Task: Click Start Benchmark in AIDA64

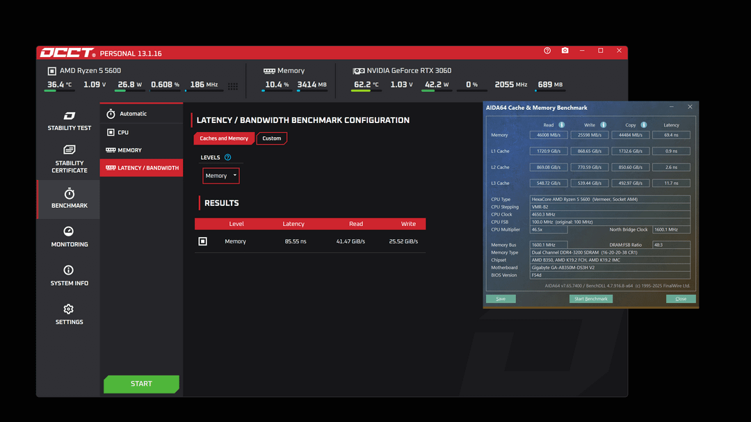Action: point(590,299)
